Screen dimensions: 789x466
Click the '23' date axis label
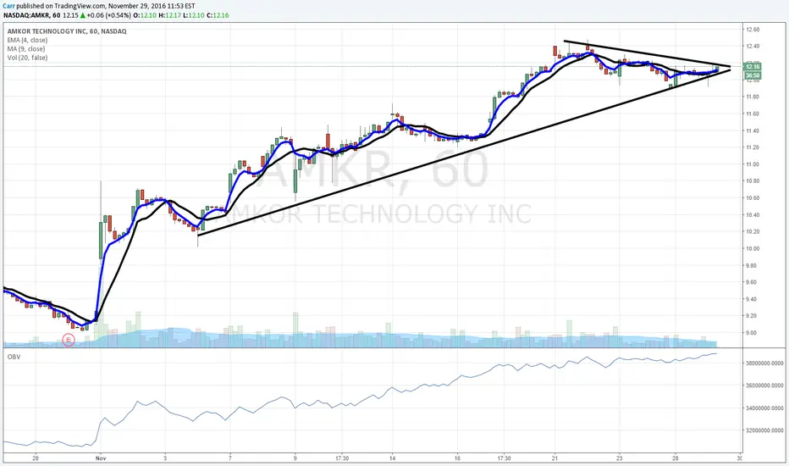tap(620, 458)
